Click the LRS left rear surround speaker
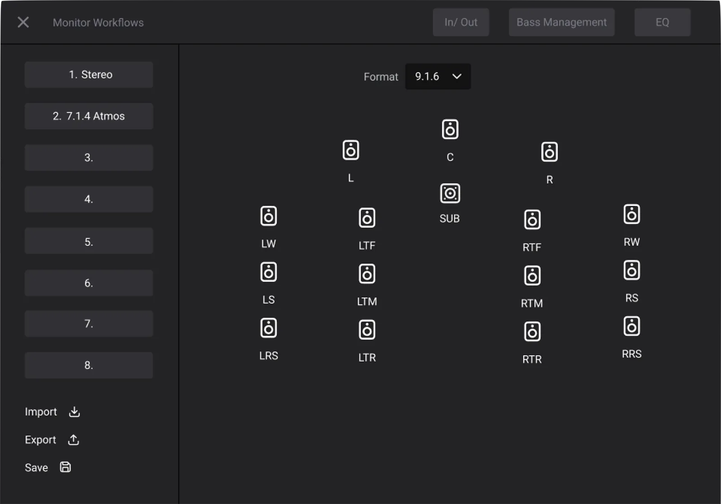 click(x=269, y=328)
